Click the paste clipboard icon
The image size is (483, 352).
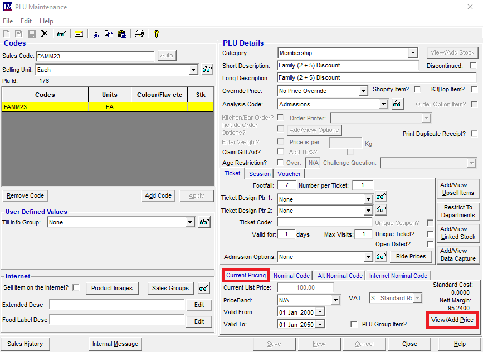point(121,34)
